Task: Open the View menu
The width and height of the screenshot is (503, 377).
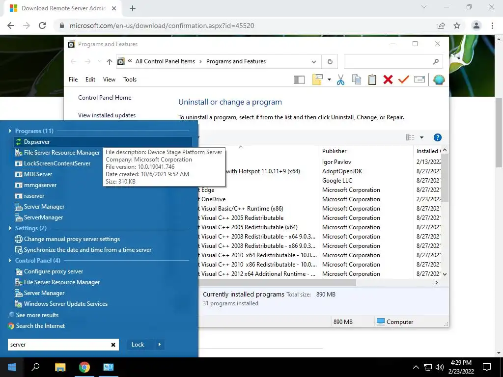Action: pyautogui.click(x=109, y=80)
